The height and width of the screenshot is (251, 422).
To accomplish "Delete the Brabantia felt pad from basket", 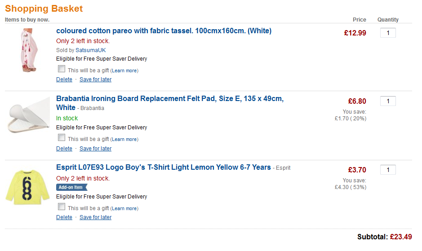I will point(64,149).
